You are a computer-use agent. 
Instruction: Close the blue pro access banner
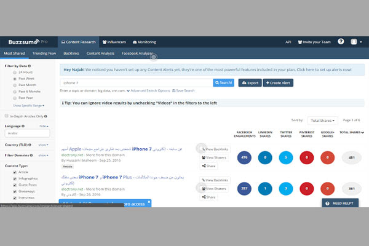tap(149, 202)
